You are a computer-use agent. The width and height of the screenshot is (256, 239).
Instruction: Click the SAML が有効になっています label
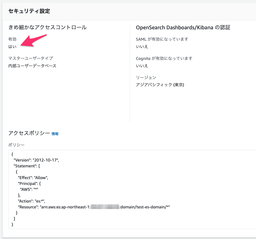(x=162, y=39)
